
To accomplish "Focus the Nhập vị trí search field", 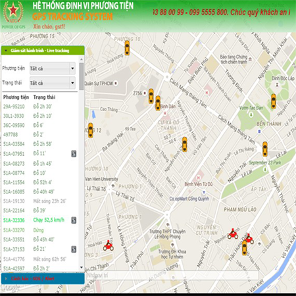I will (172, 276).
